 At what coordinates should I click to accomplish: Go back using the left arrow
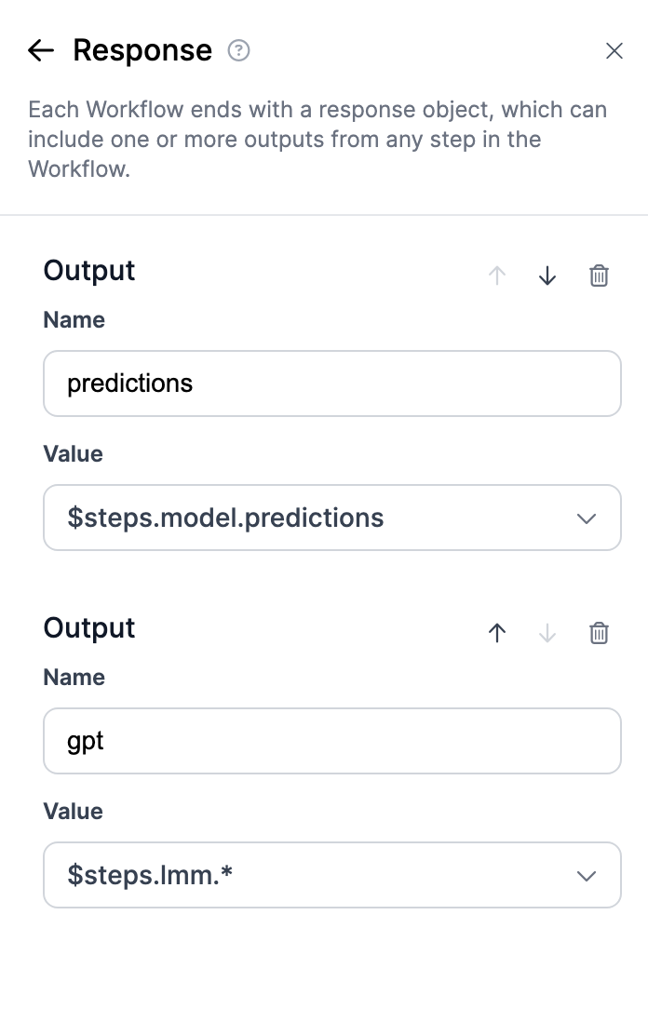click(x=41, y=50)
